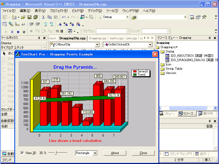Click the Increase Indent icon
This screenshot has width=219, height=164.
38,24
